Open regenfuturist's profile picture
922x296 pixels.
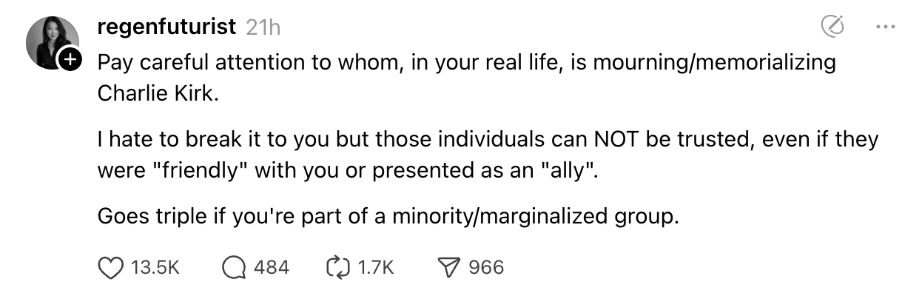52,42
